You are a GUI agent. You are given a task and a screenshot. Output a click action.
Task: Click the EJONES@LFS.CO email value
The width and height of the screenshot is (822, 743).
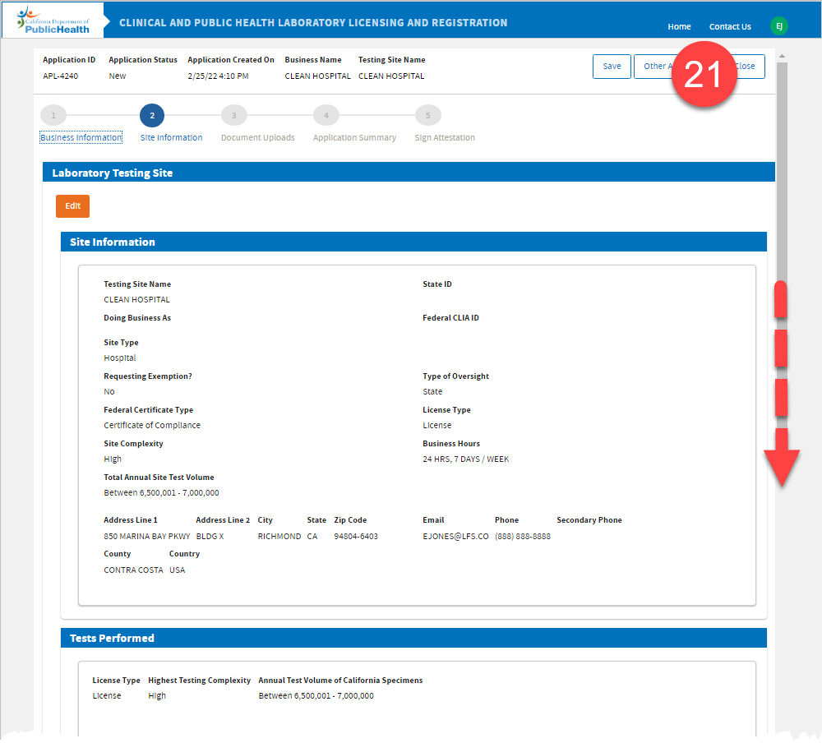[x=455, y=537]
